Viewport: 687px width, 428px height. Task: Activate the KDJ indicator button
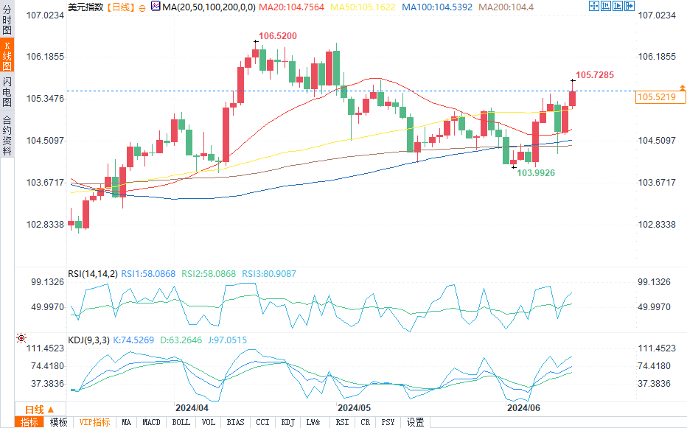[x=288, y=422]
